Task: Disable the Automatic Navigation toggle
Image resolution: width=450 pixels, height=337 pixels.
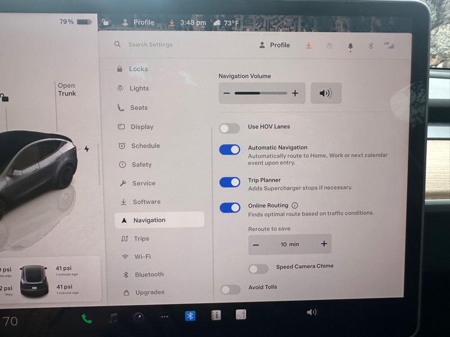Action: pos(229,149)
